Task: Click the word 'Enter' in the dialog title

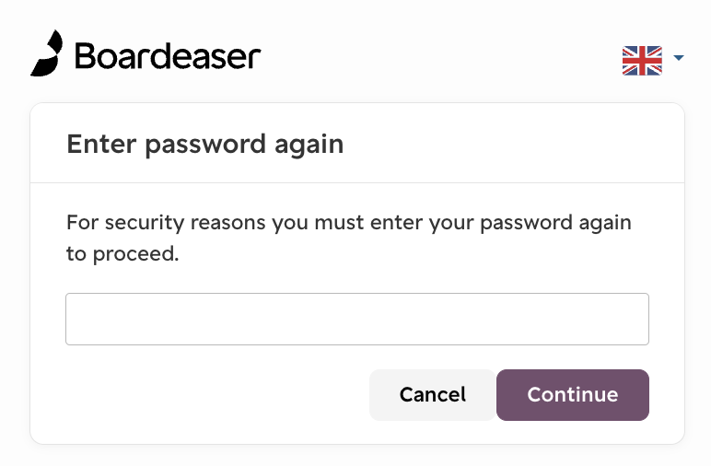Action: click(101, 145)
